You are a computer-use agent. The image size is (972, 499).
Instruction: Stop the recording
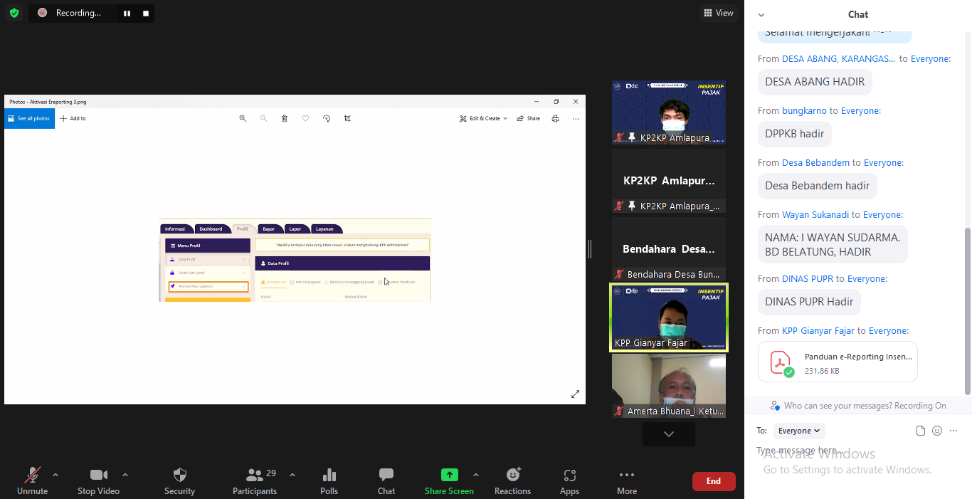point(146,13)
